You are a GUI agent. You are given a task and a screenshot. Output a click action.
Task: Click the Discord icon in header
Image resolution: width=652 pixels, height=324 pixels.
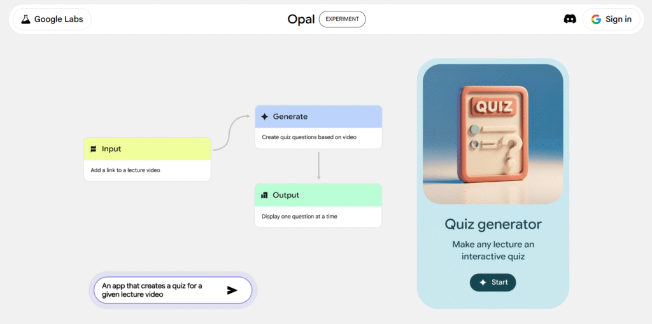[570, 19]
